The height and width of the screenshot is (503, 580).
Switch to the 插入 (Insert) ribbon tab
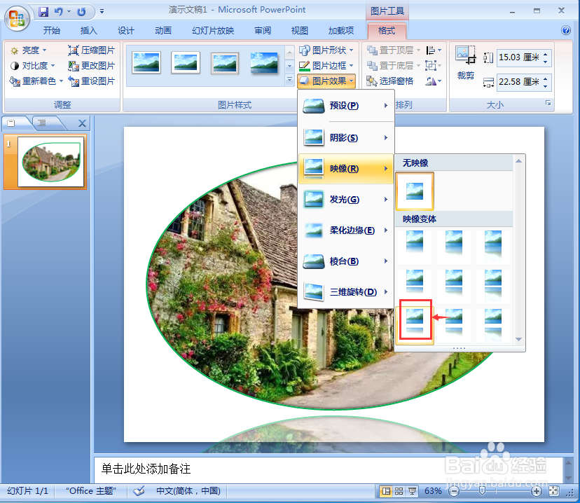[x=89, y=31]
